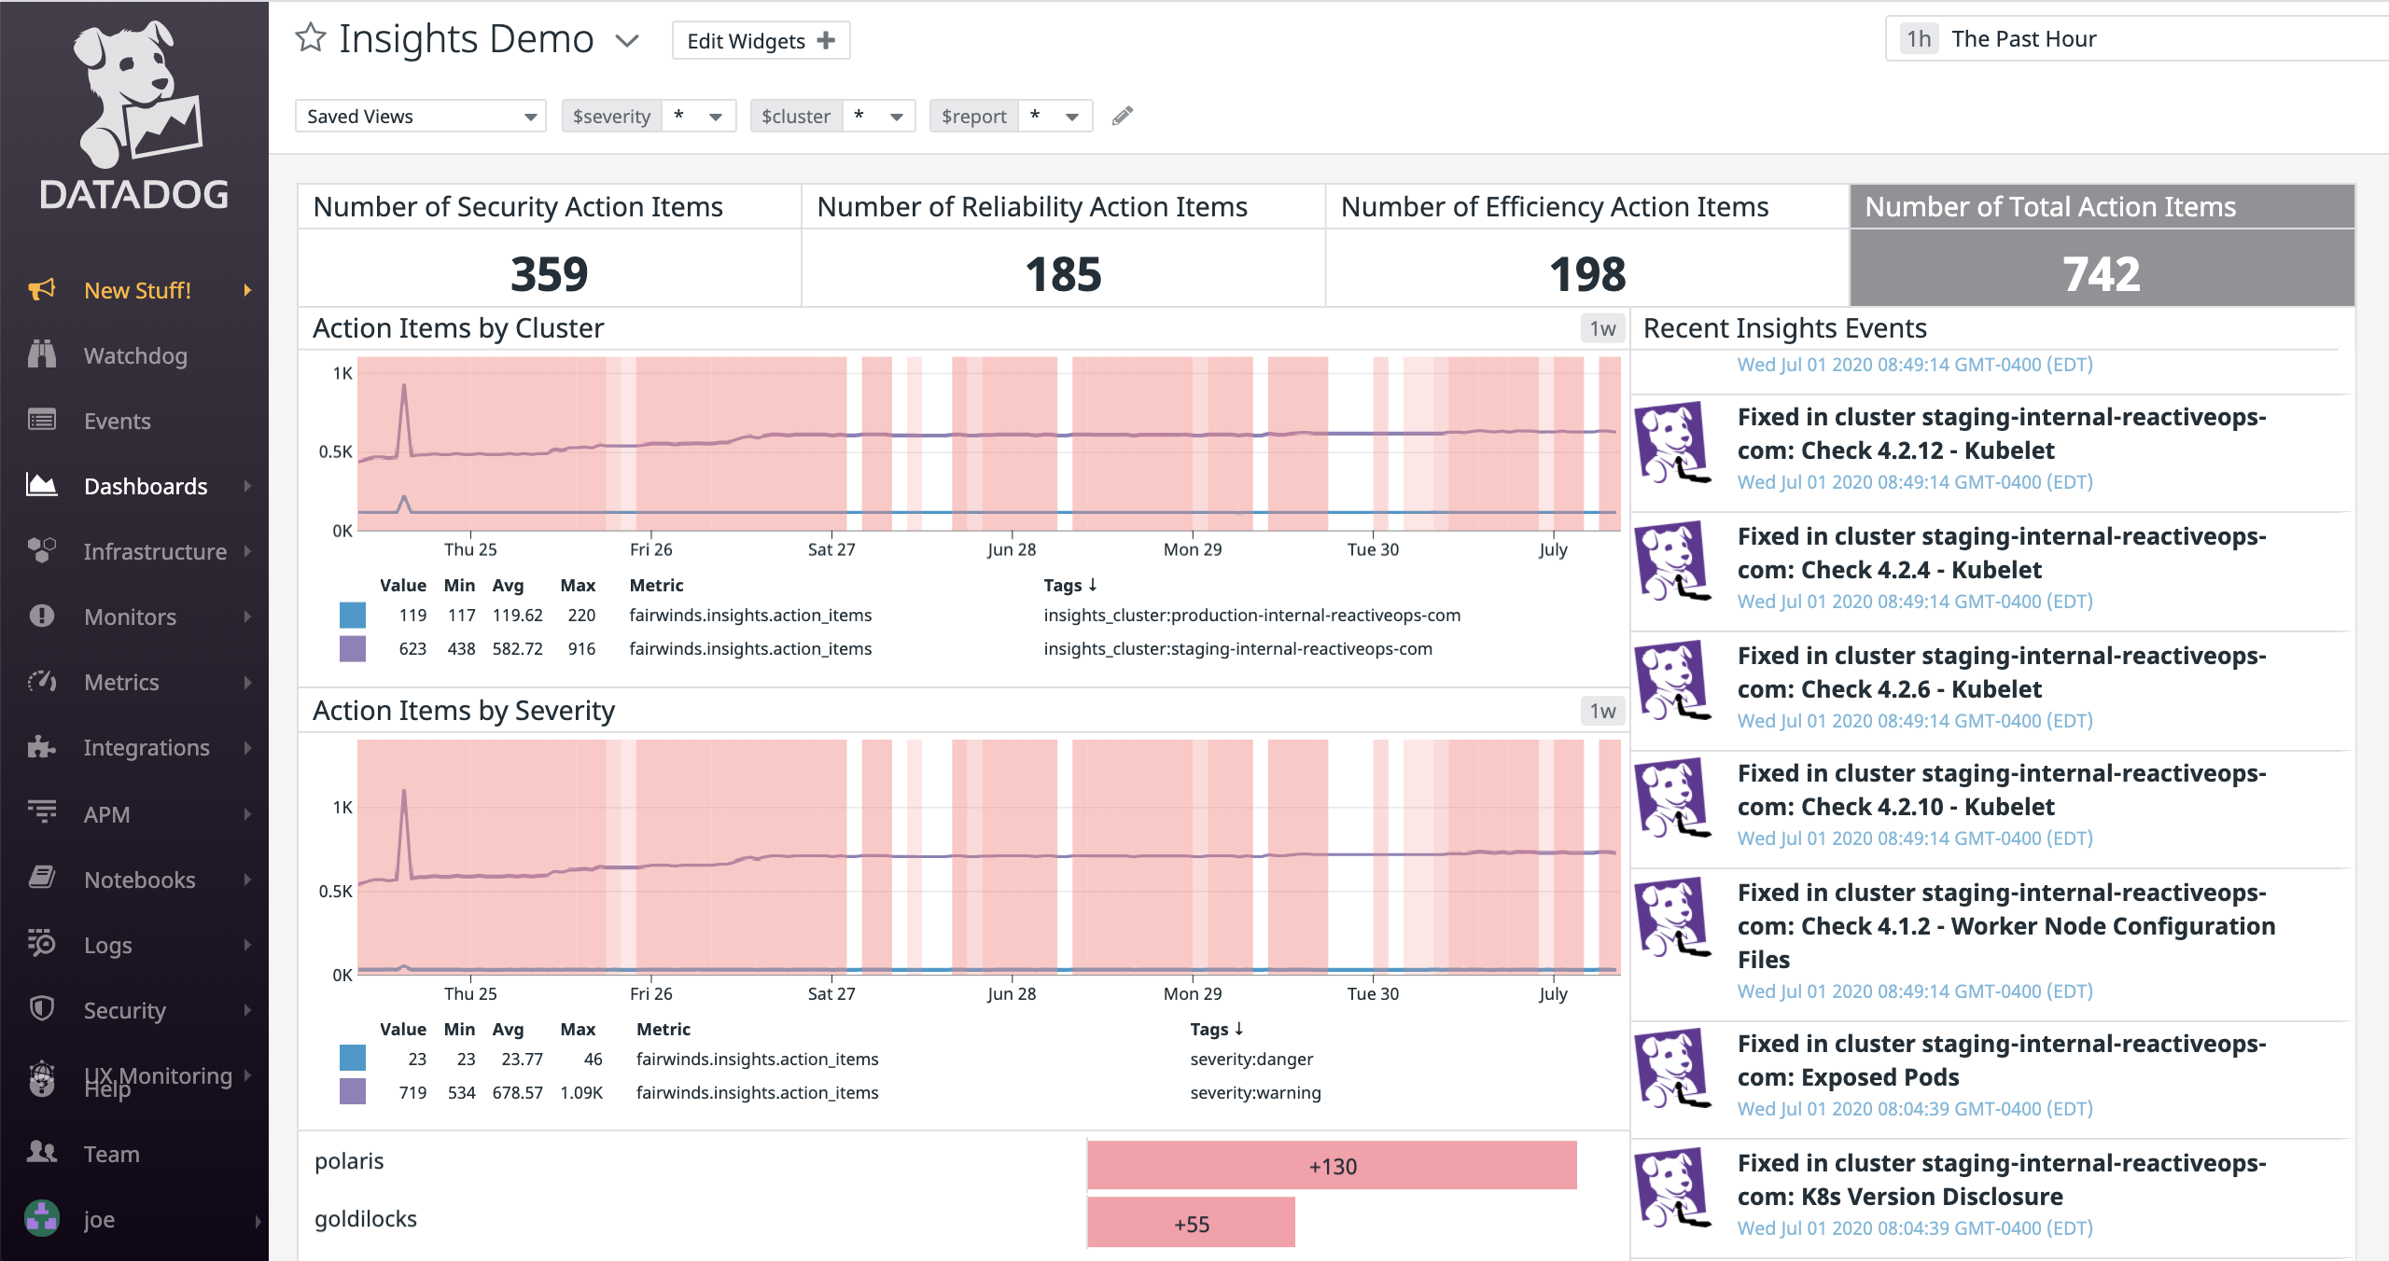The height and width of the screenshot is (1261, 2389).
Task: Toggle the 1w timeframe on Action Items by Cluster
Action: click(1598, 328)
